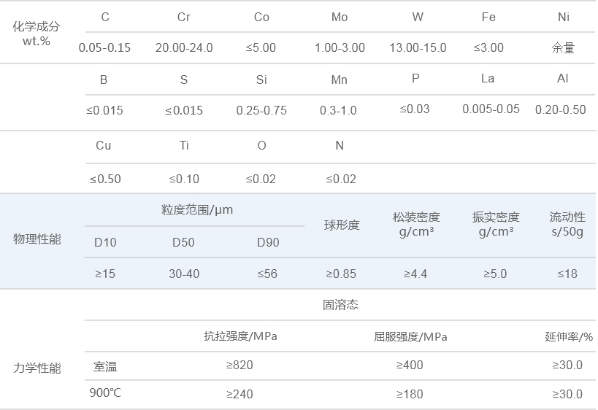Click the 化学成分 wt.% row header

click(36, 34)
